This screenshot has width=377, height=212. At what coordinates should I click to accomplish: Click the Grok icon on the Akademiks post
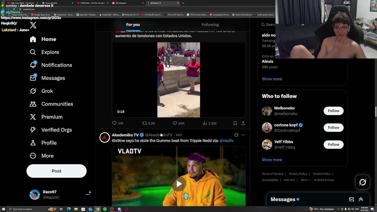236,135
